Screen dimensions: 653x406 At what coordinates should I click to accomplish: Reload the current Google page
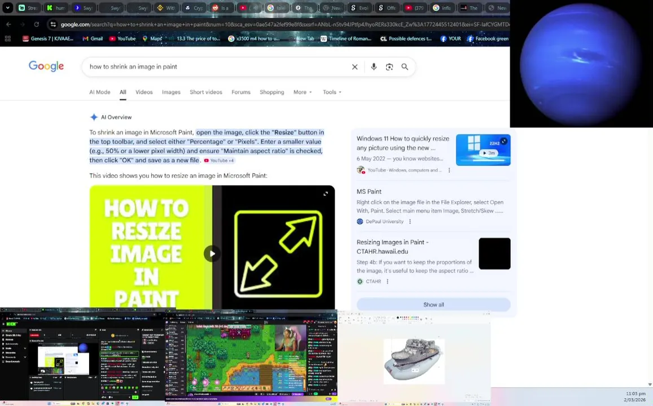(37, 25)
